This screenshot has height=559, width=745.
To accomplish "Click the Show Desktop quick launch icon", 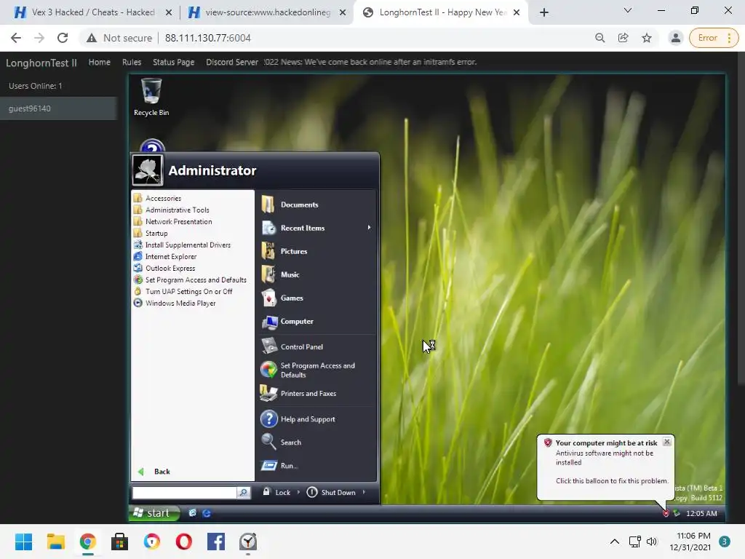I will 192,513.
